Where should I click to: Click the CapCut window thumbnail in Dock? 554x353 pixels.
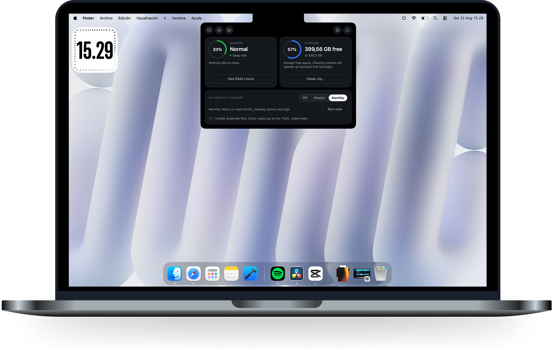point(362,275)
